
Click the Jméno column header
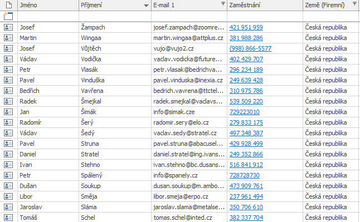[x=48, y=5]
